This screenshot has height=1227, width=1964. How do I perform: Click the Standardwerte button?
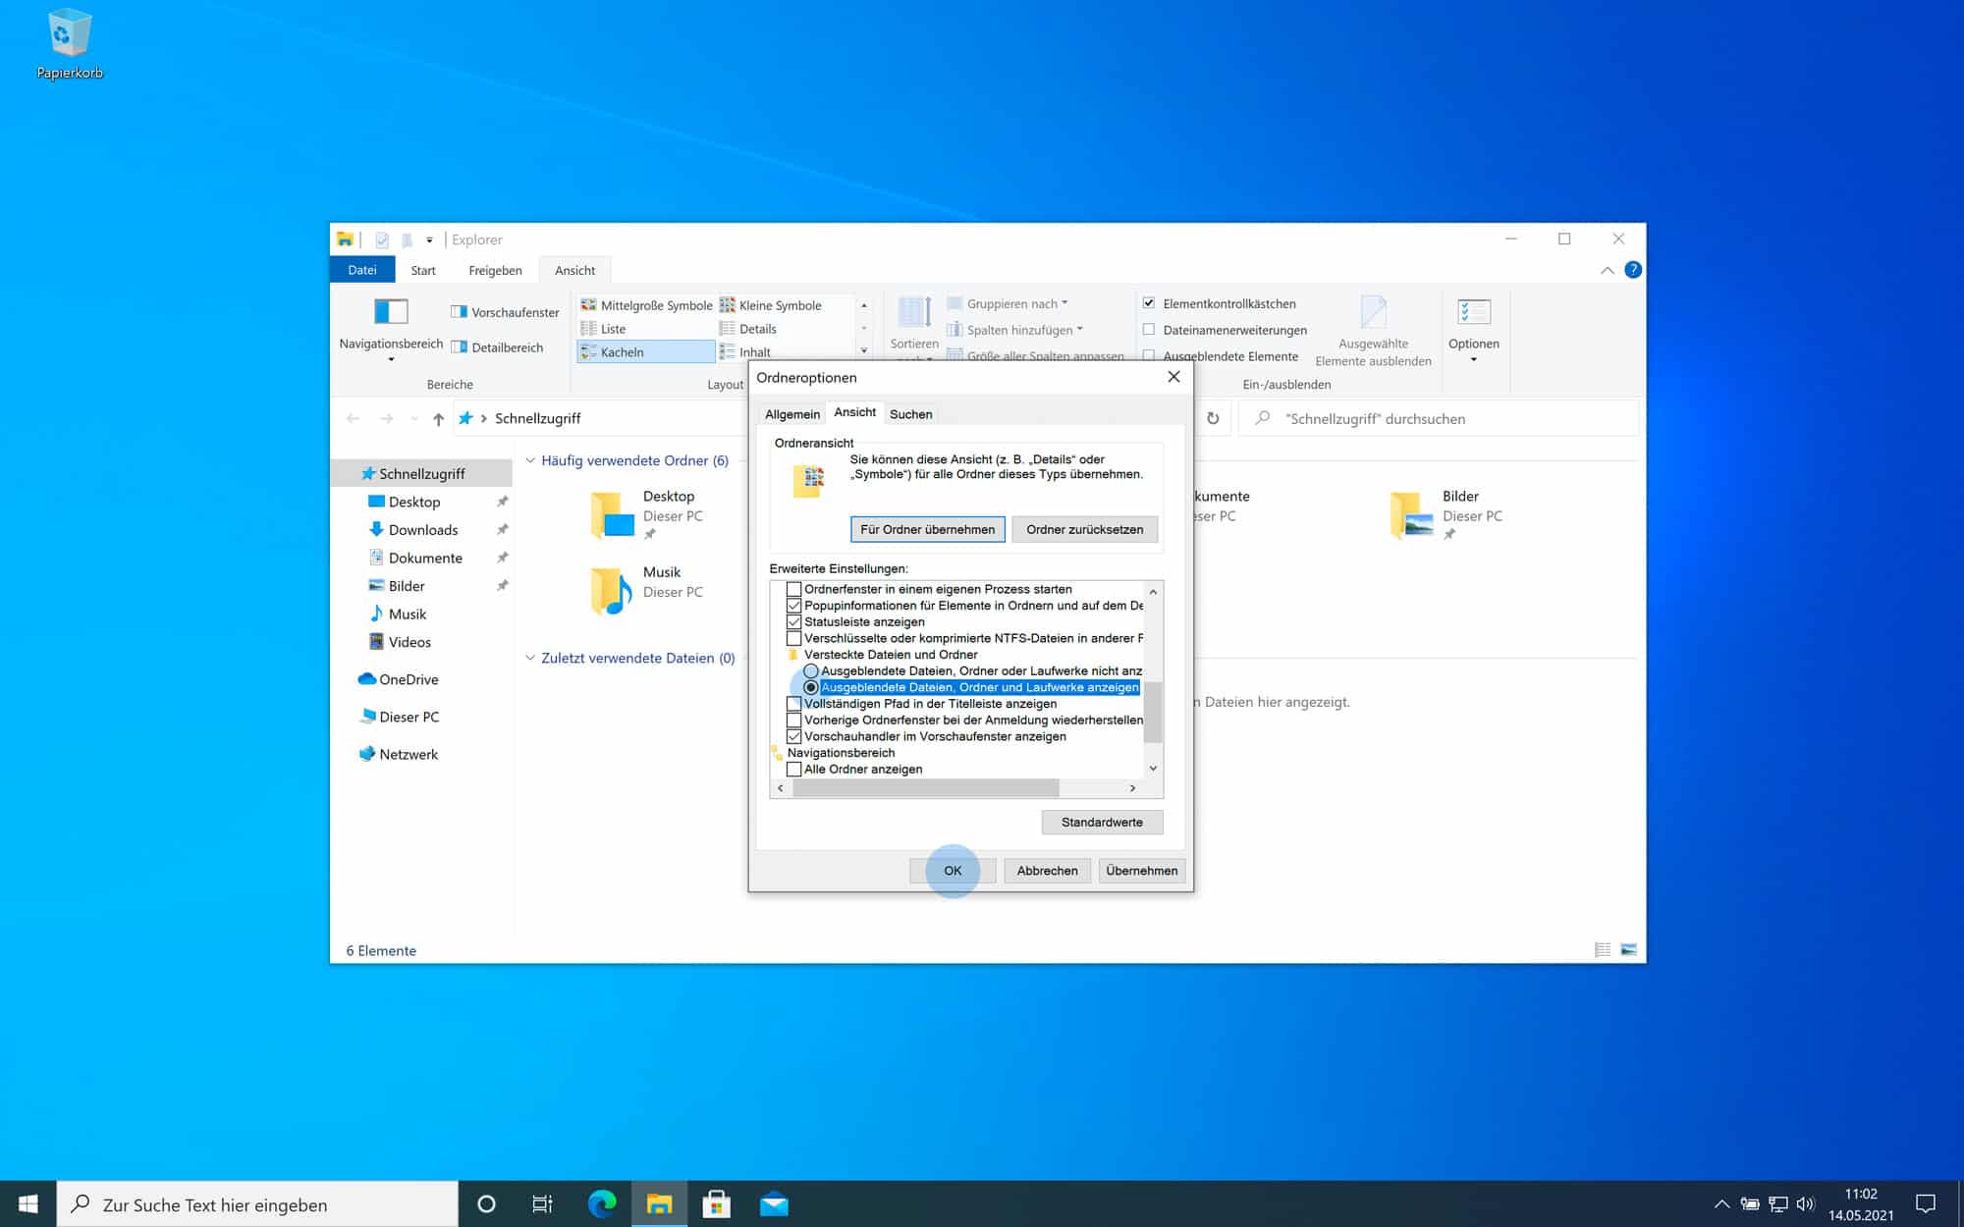click(1102, 823)
